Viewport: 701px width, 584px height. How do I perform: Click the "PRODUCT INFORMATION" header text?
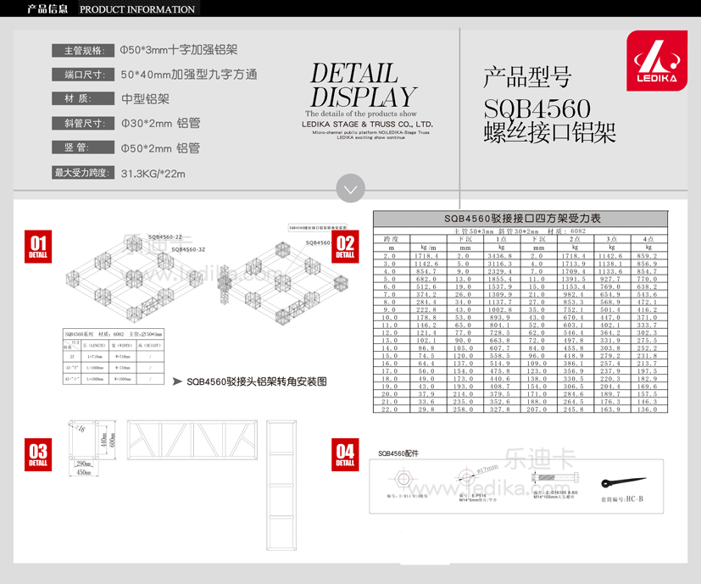click(137, 9)
